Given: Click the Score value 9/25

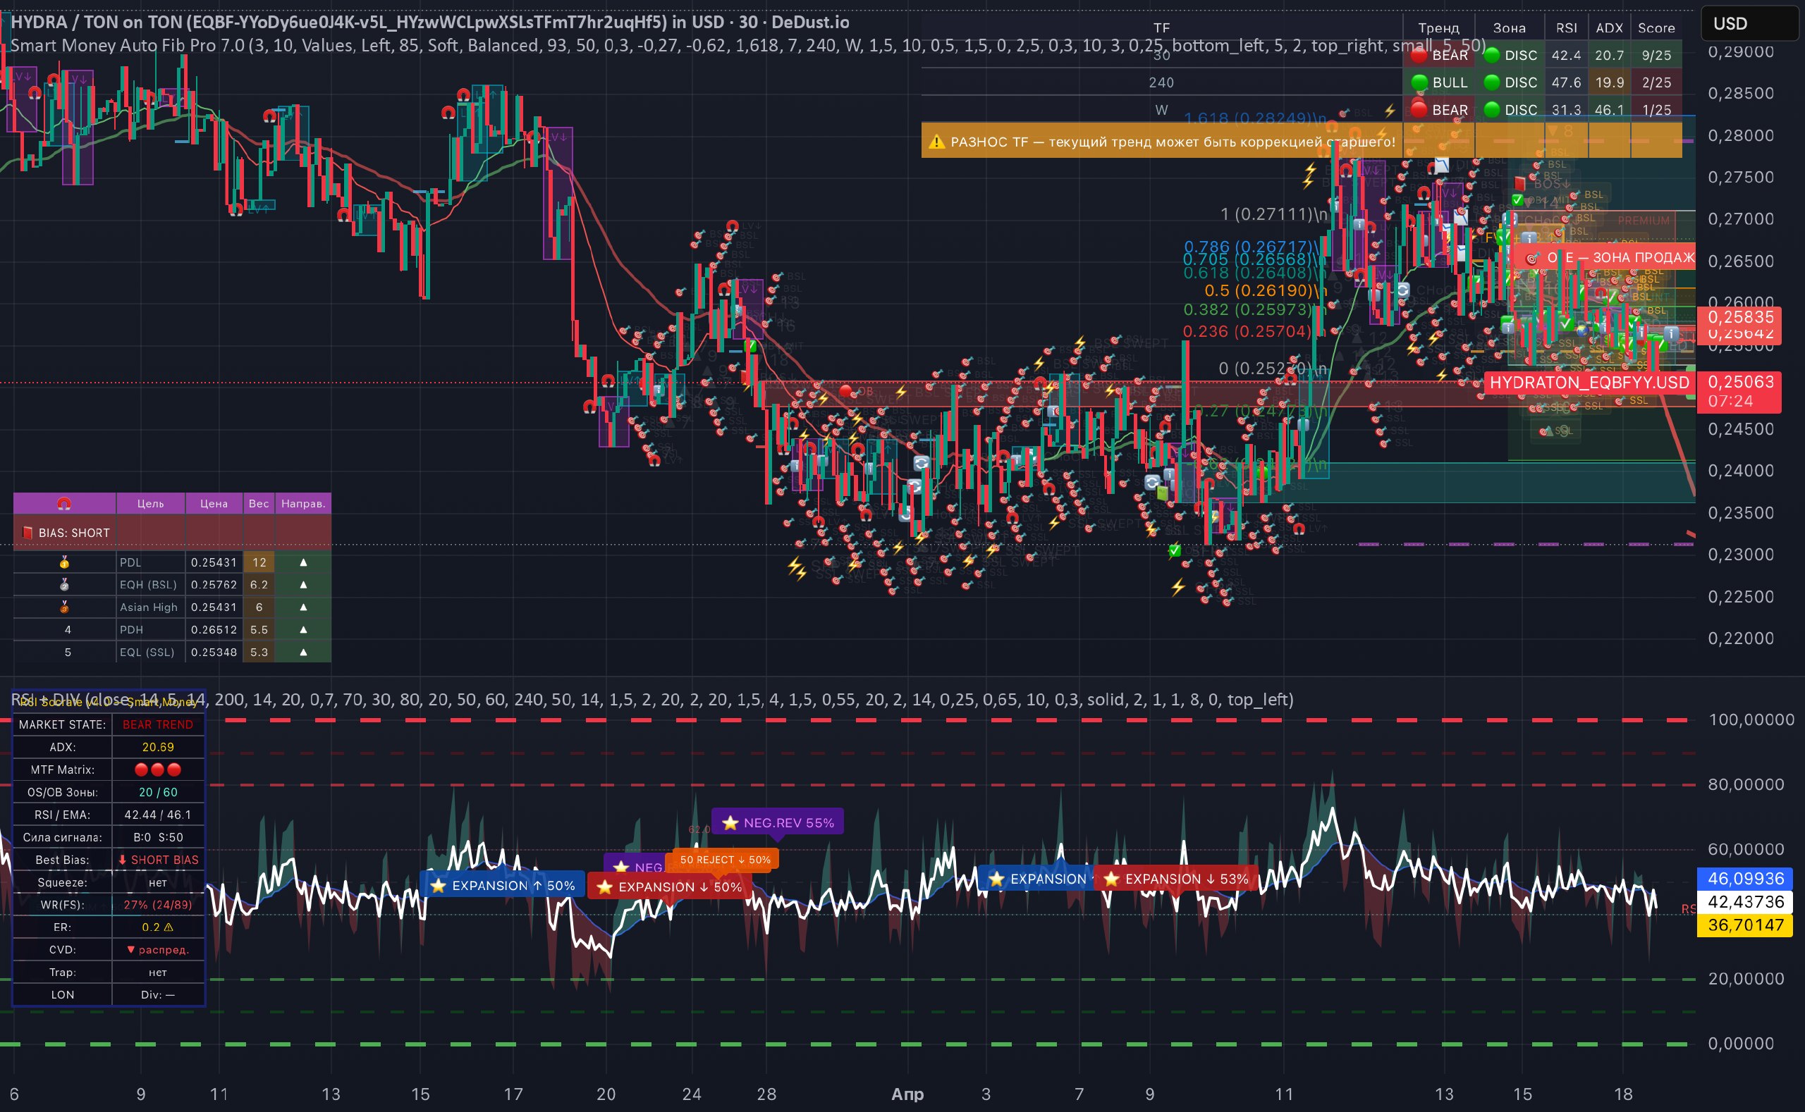Looking at the screenshot, I should coord(1656,55).
